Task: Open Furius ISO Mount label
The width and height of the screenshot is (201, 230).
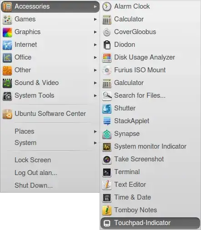Action: point(140,70)
